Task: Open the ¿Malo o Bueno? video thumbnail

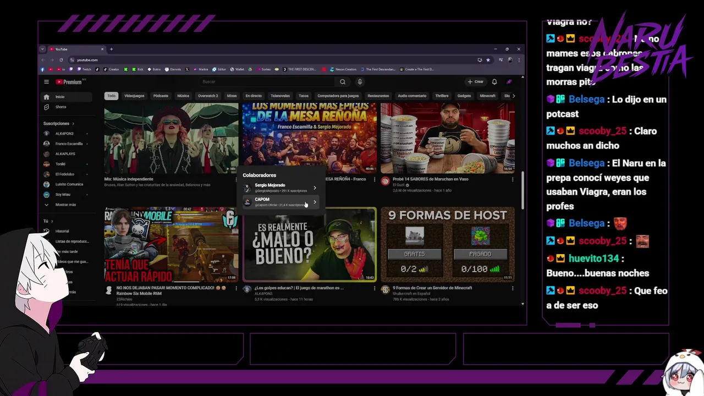Action: (310, 244)
